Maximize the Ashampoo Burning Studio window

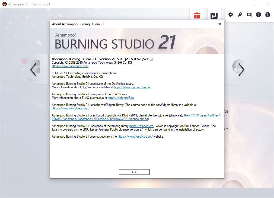coord(255,4)
